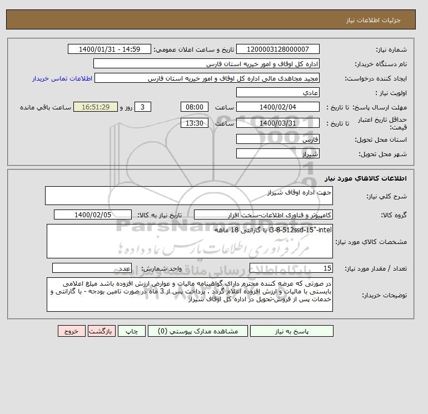Click the label 'مهلت ارسال پاسخ:'
428x414 pixels.
tap(380, 107)
